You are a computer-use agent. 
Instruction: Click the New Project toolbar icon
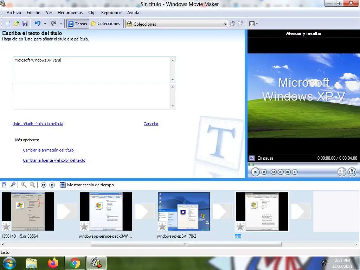[x=8, y=24]
